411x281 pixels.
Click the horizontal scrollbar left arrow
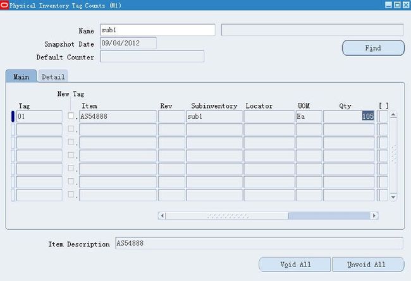(x=163, y=215)
